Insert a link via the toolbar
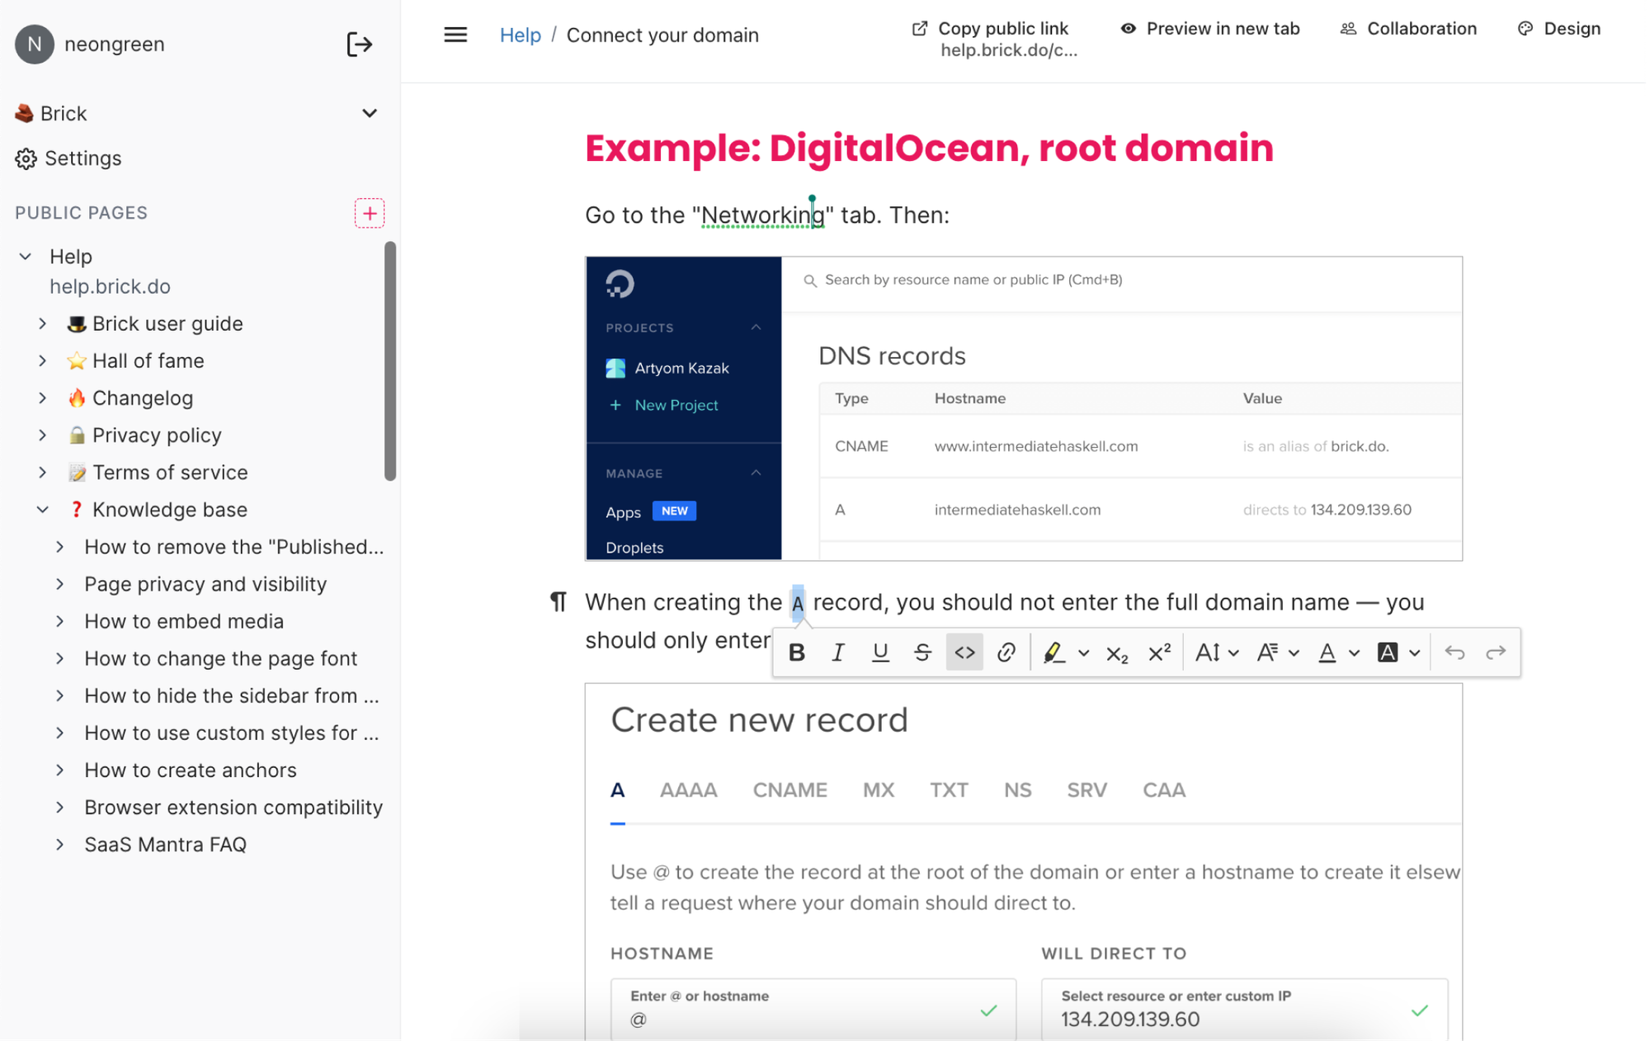Viewport: 1650px width, 1041px height. [1006, 652]
